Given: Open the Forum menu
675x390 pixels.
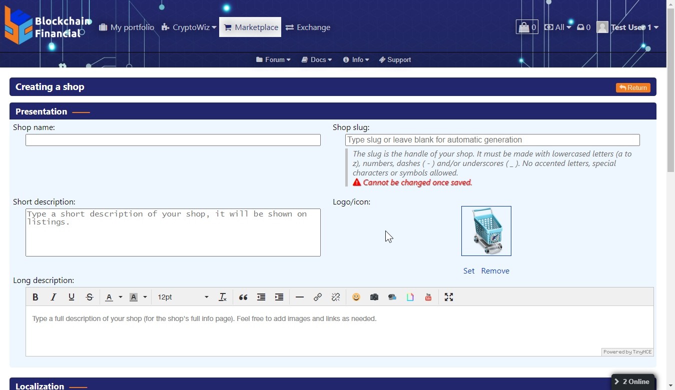Looking at the screenshot, I should (x=273, y=59).
